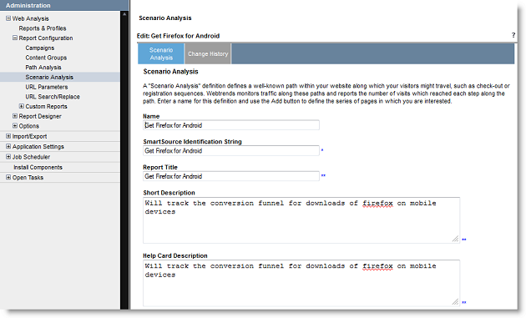The image size is (526, 318).
Task: Click the scroll-up arrow of the sidebar scrollbar
Action: tap(124, 14)
